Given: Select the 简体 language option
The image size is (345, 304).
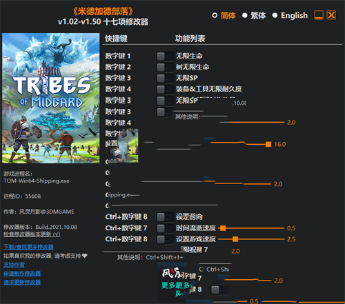Looking at the screenshot, I should tap(224, 16).
